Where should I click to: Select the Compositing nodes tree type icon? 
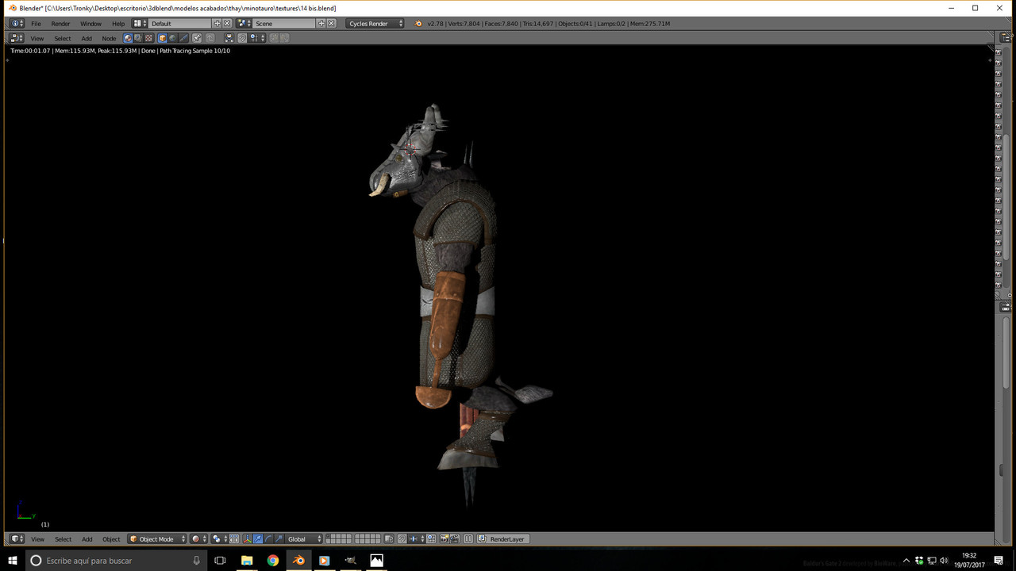click(x=138, y=38)
